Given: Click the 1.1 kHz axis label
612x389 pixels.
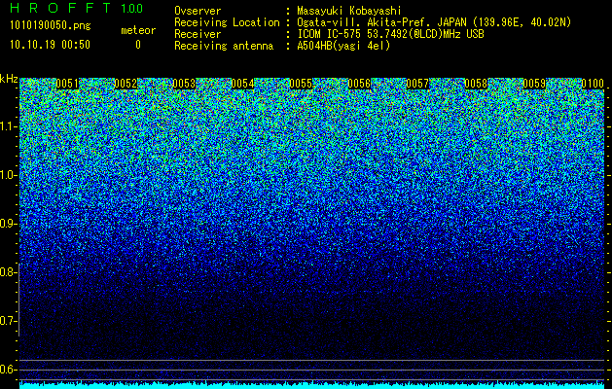Looking at the screenshot, I should (8, 126).
